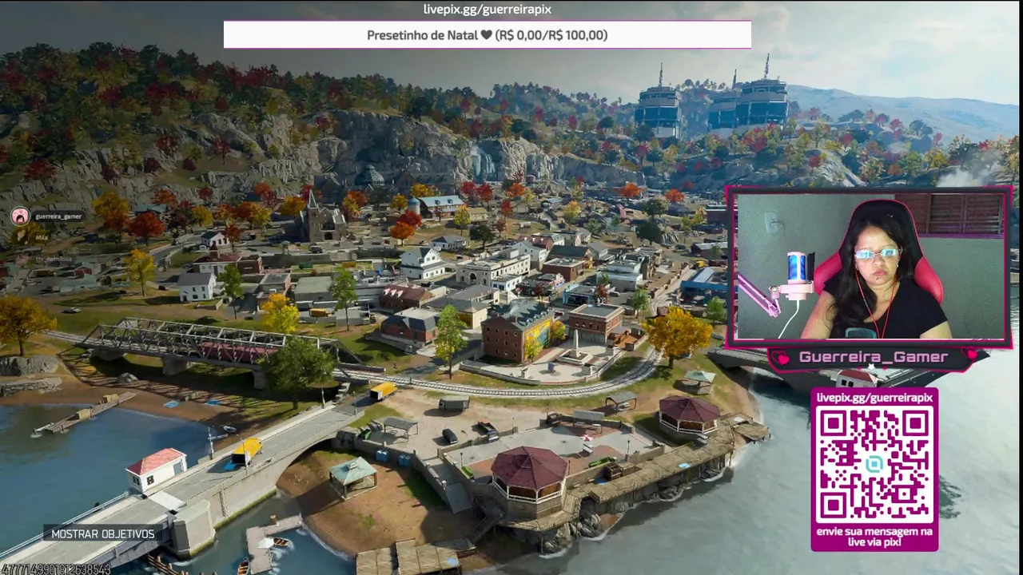The image size is (1023, 575).
Task: Select the Mila voice chat name
Action: 42,237
